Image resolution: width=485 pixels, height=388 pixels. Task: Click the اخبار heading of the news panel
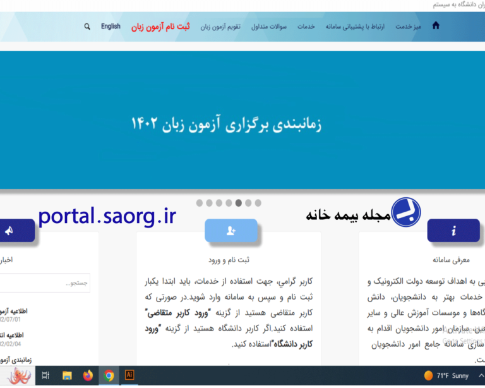[x=6, y=260]
